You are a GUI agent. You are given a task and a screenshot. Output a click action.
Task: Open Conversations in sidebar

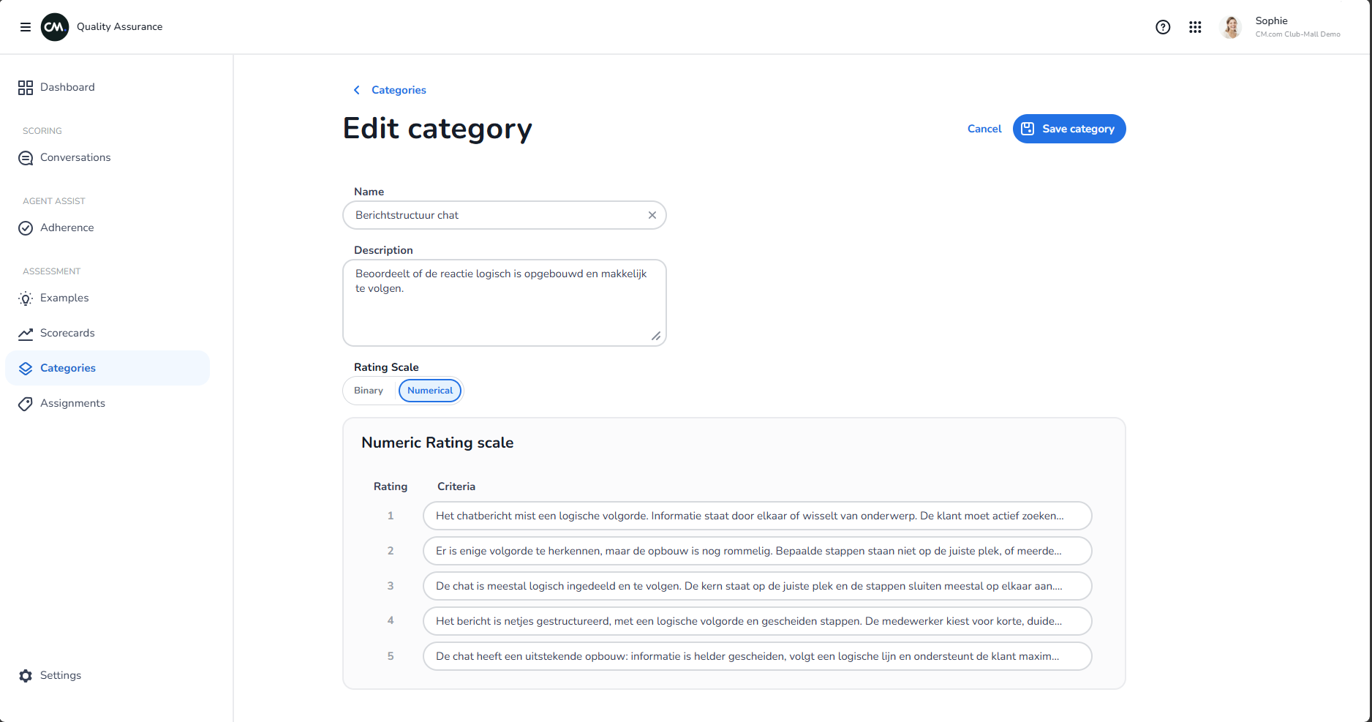pyautogui.click(x=108, y=157)
